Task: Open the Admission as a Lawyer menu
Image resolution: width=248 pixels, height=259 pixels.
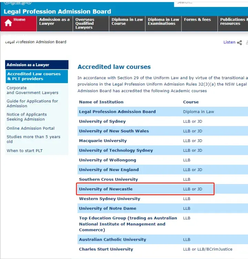Action: pos(55,23)
